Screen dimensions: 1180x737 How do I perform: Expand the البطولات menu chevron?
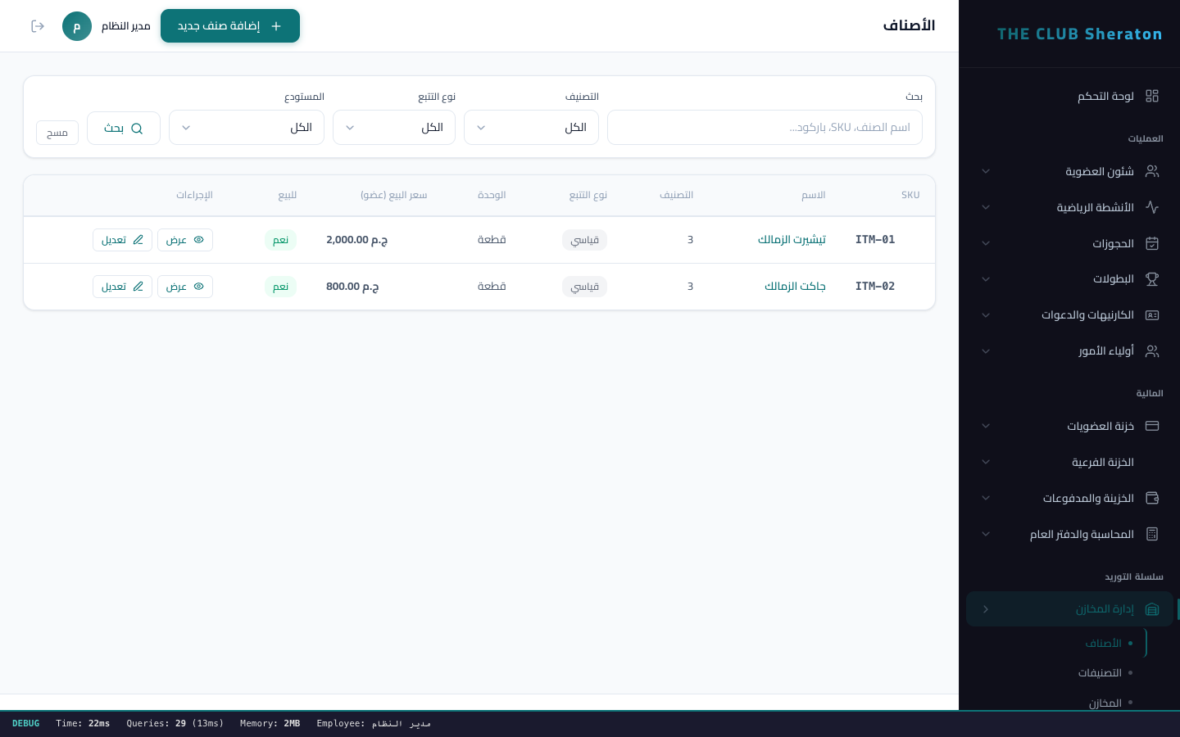tap(986, 279)
